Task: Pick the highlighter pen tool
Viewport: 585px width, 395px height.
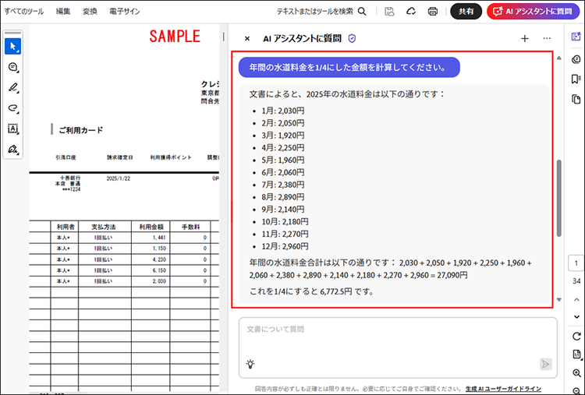Action: point(12,87)
